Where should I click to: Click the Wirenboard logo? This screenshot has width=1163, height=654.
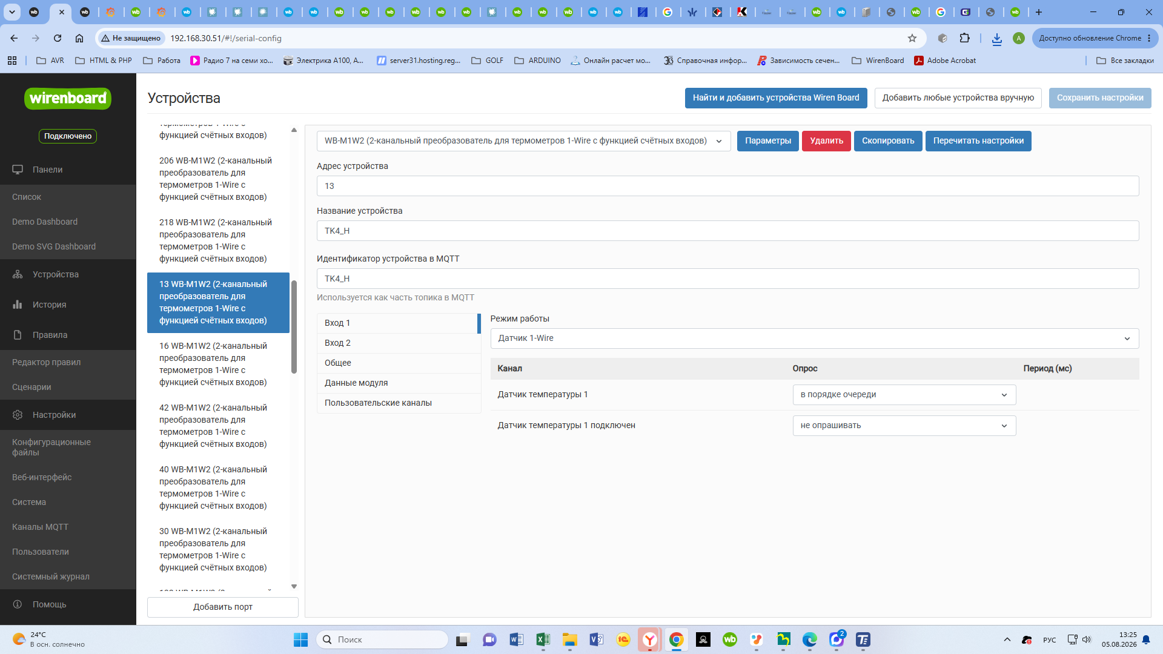coord(68,98)
